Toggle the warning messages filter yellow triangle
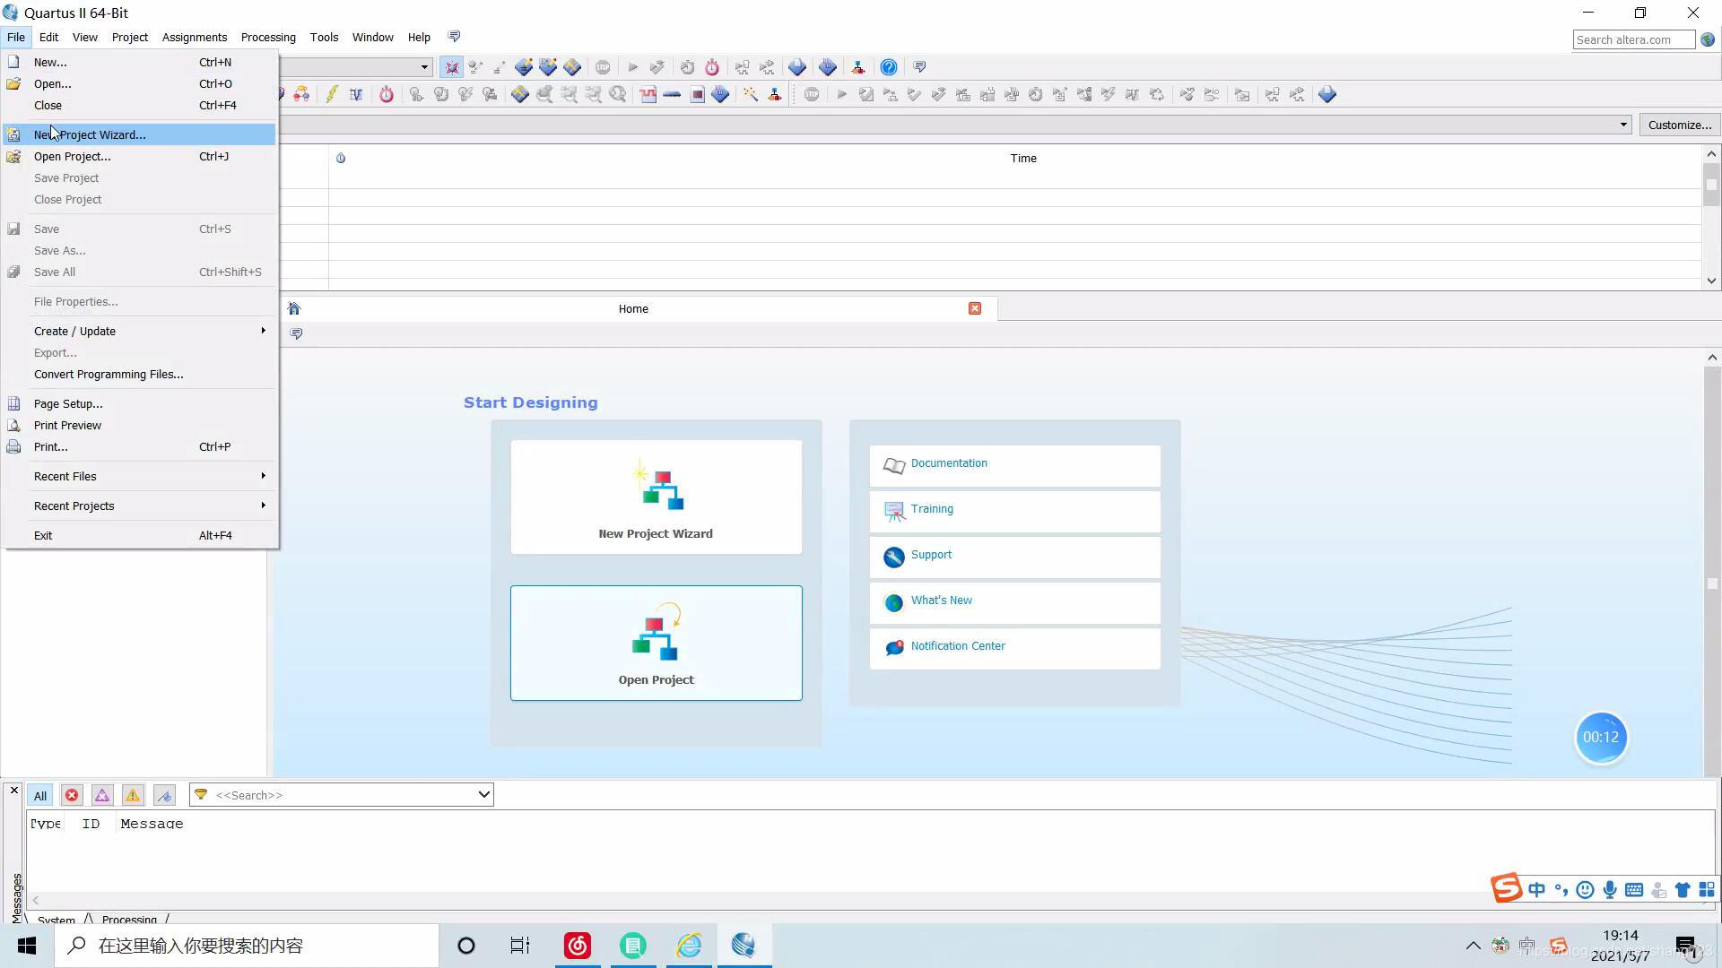Image resolution: width=1722 pixels, height=968 pixels. 133,796
